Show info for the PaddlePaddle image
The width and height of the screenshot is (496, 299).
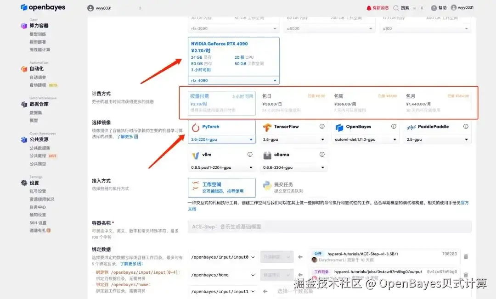pyautogui.click(x=466, y=126)
